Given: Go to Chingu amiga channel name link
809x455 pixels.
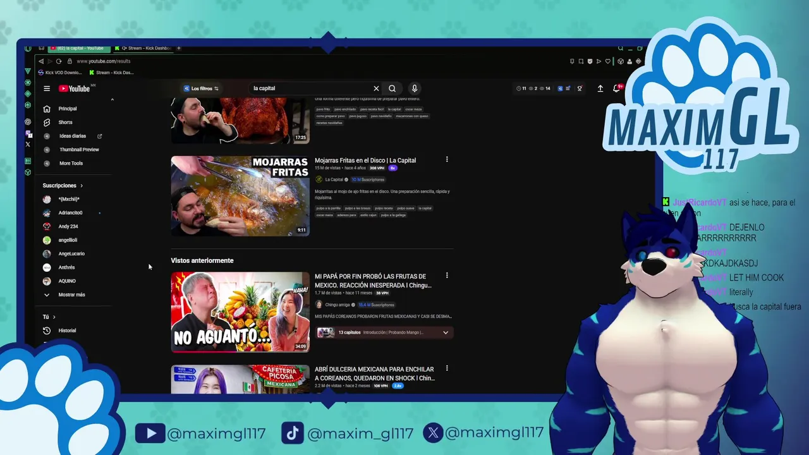Looking at the screenshot, I should tap(338, 305).
